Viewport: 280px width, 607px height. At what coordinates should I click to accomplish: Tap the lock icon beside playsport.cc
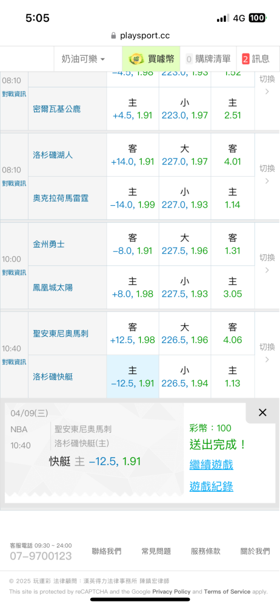click(113, 36)
